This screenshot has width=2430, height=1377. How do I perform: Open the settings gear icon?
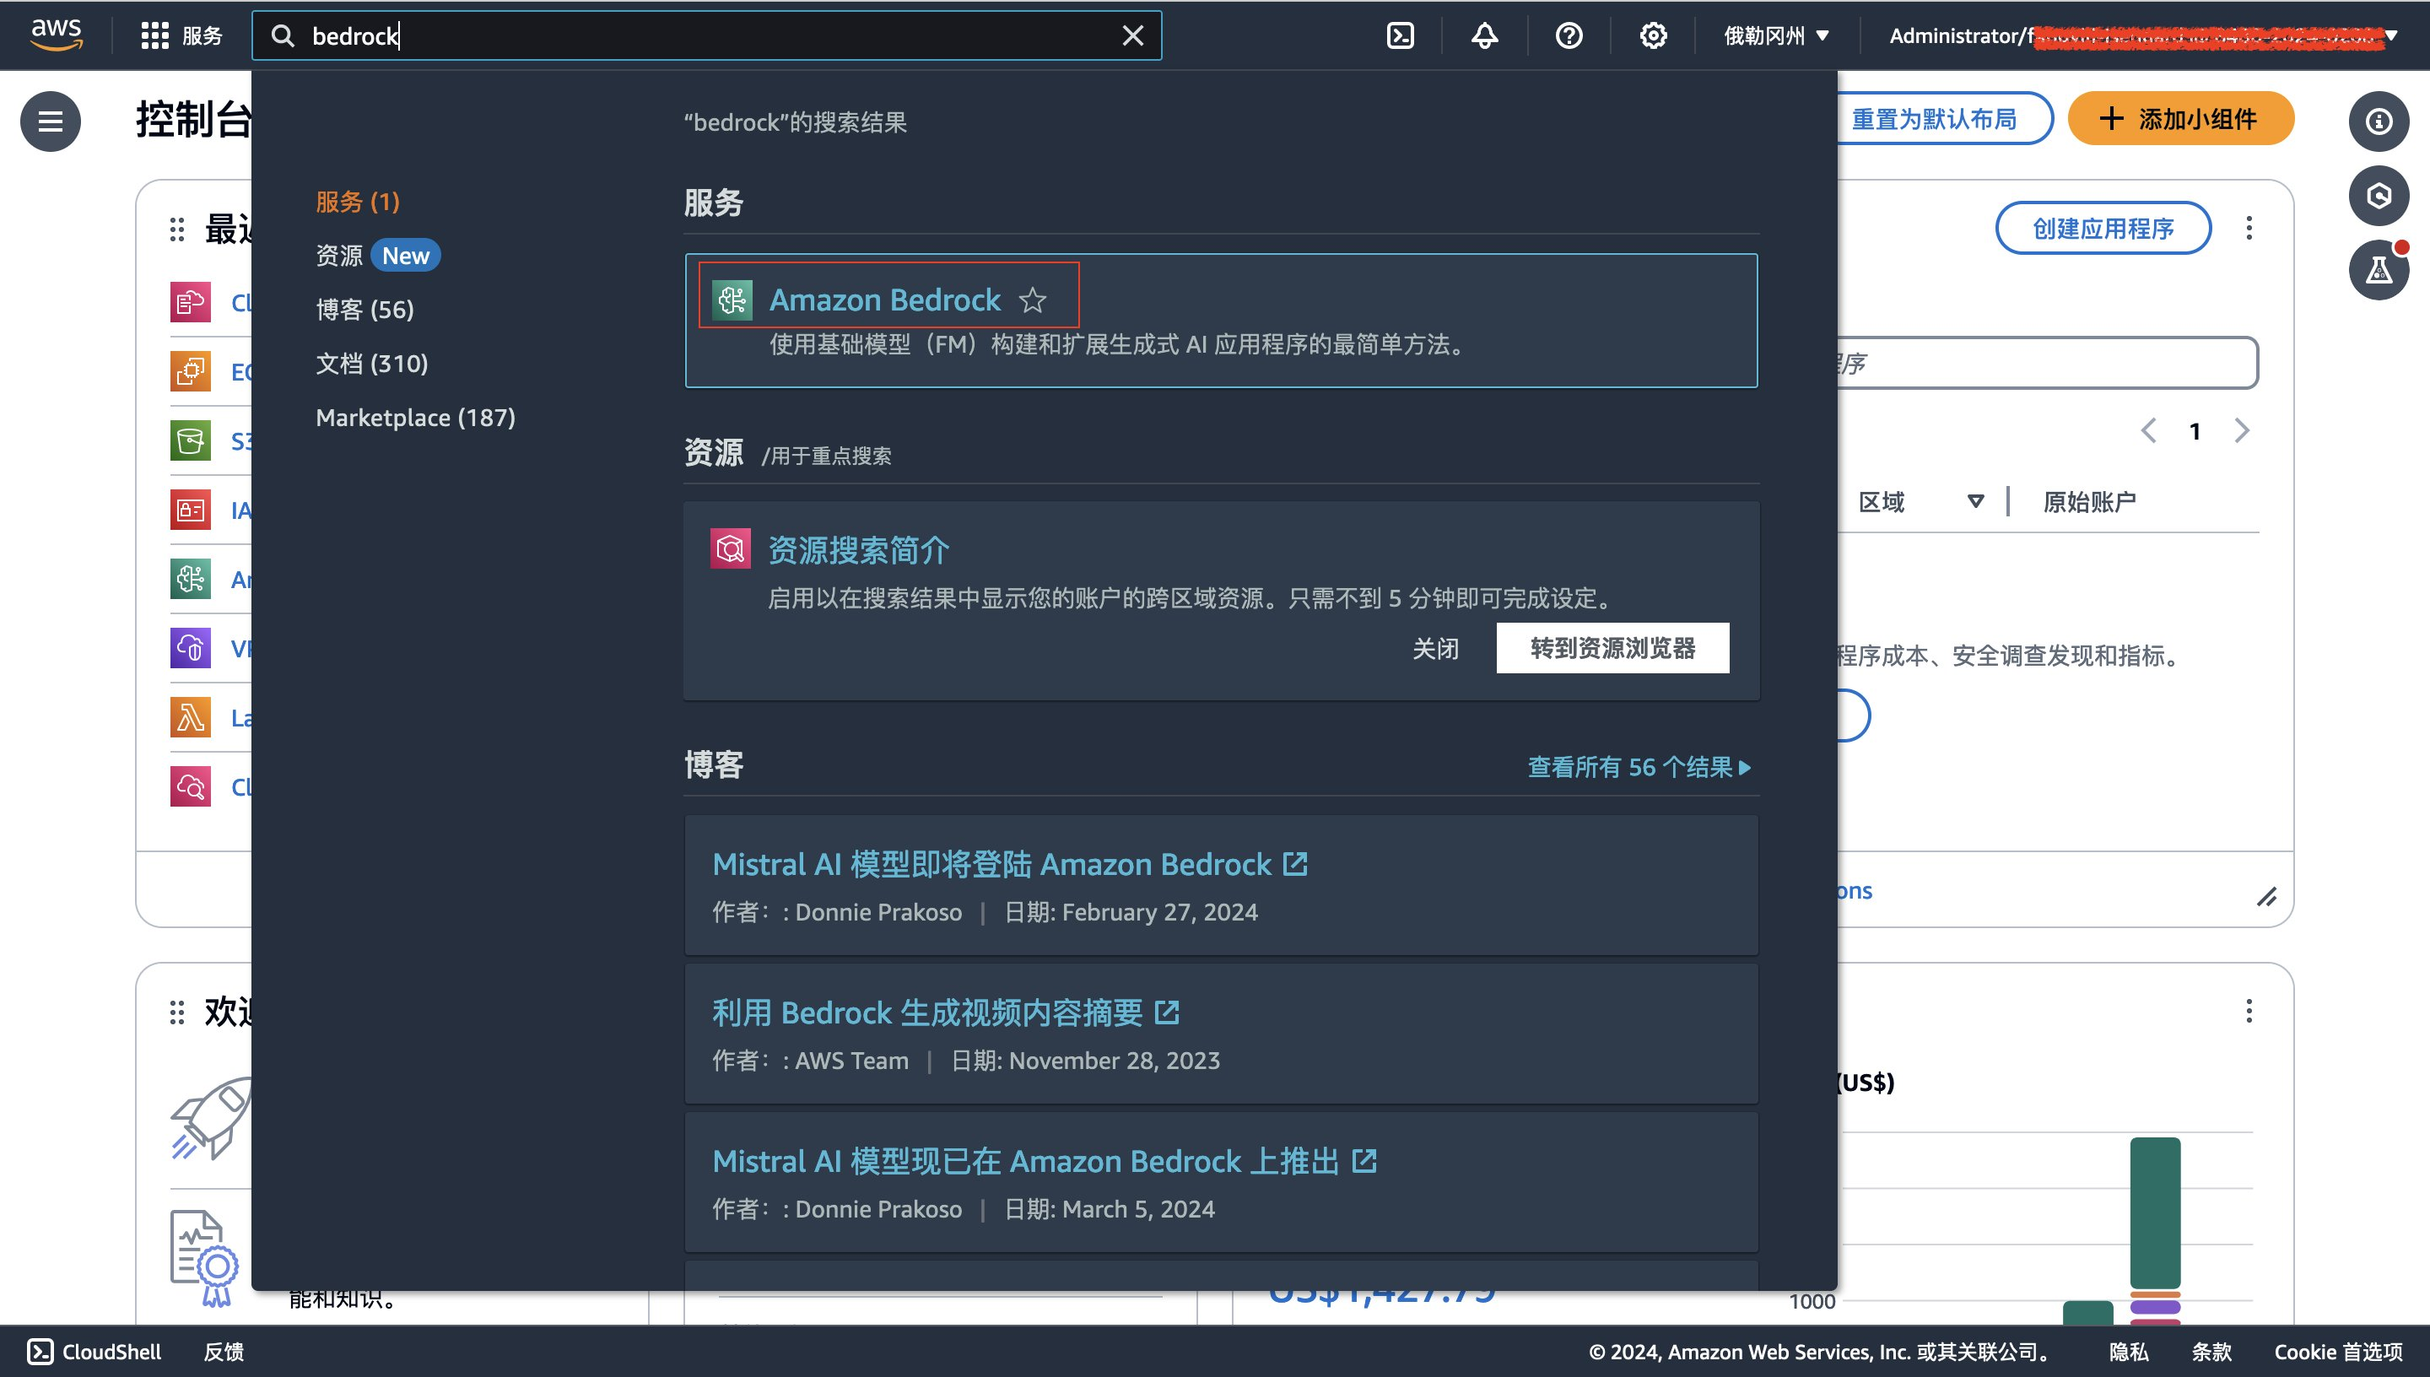1653,36
